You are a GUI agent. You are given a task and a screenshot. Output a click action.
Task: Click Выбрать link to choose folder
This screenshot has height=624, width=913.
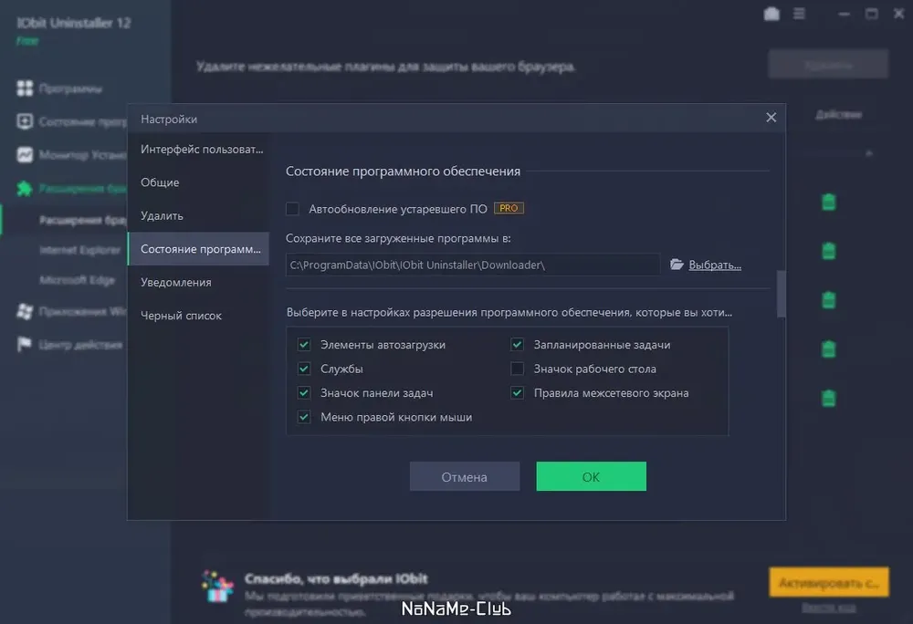coord(715,265)
